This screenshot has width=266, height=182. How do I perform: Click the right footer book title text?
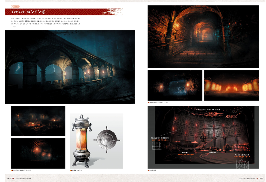click(247, 179)
